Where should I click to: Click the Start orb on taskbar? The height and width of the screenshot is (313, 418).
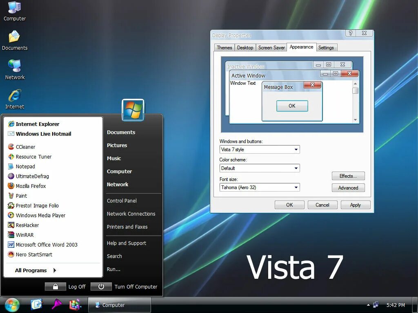[x=12, y=305]
